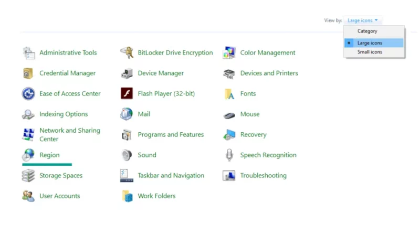Click the Speech Recognition microphone icon
This screenshot has height=235, width=420.
[x=229, y=155]
